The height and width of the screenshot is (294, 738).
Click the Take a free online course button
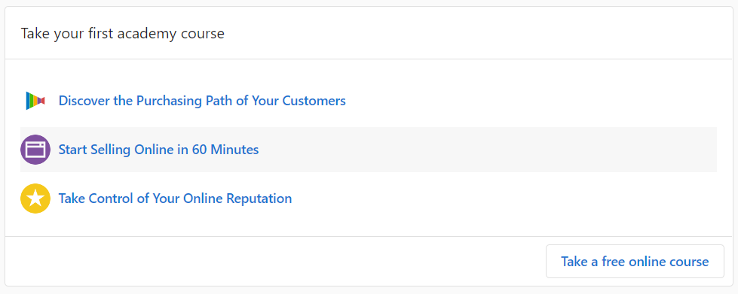(635, 261)
